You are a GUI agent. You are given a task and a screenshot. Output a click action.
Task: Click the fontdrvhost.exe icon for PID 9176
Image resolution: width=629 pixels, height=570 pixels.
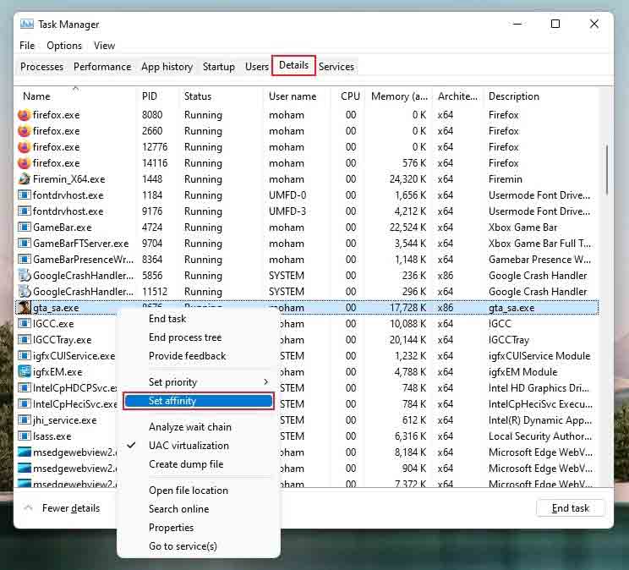click(x=24, y=211)
